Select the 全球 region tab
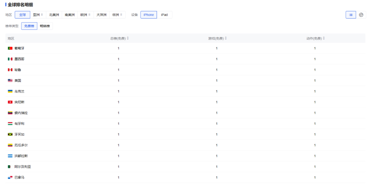This screenshot has height=184, width=370. (22, 15)
